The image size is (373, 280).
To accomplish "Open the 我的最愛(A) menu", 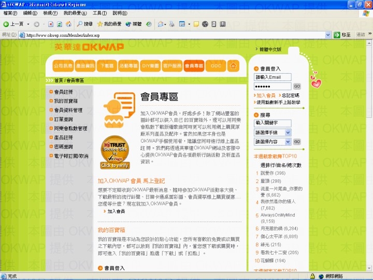I will (75, 13).
